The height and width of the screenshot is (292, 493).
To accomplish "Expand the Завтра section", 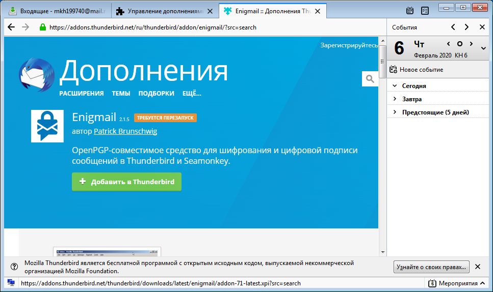I will [x=395, y=99].
